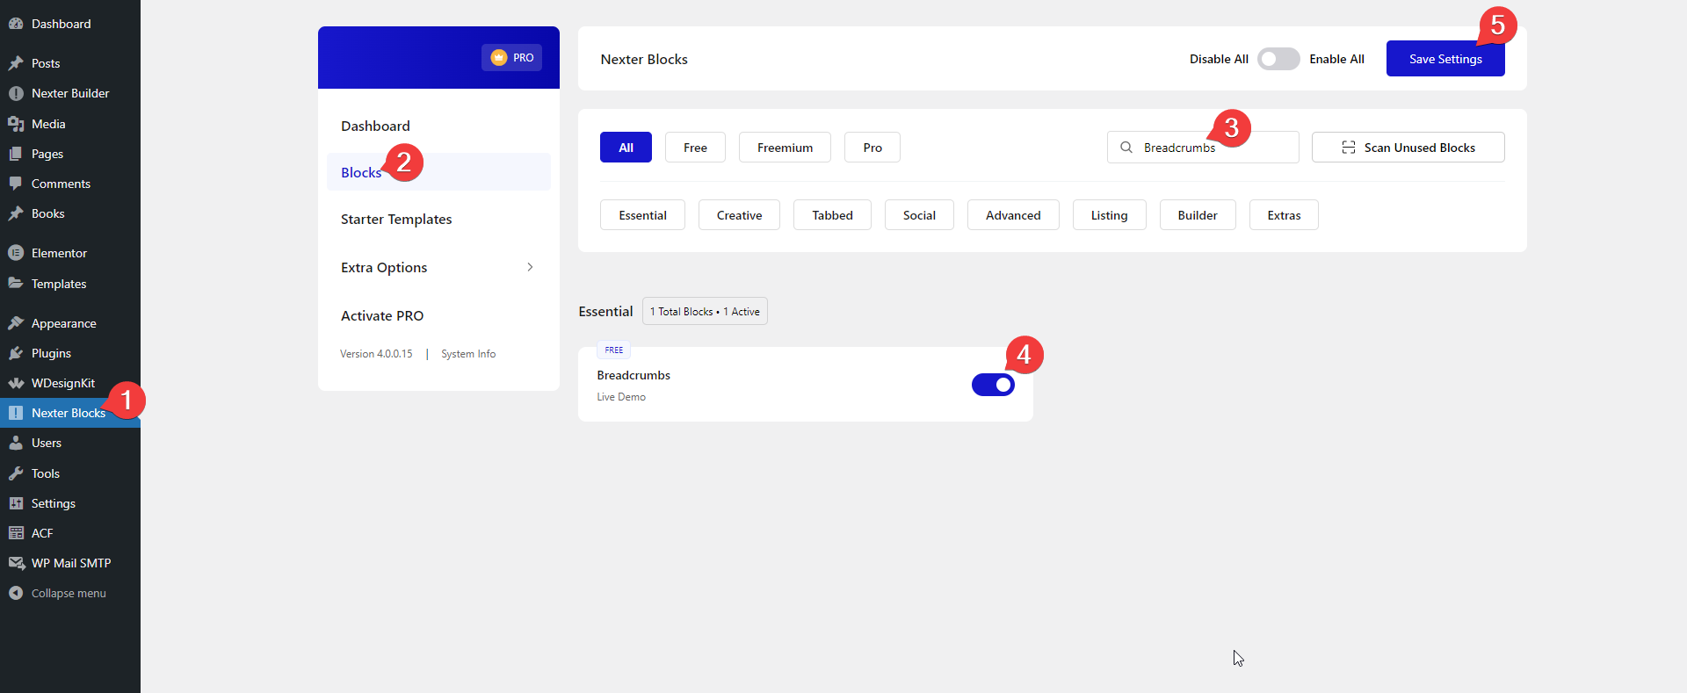Click the WDesignKit sidebar icon

point(16,383)
